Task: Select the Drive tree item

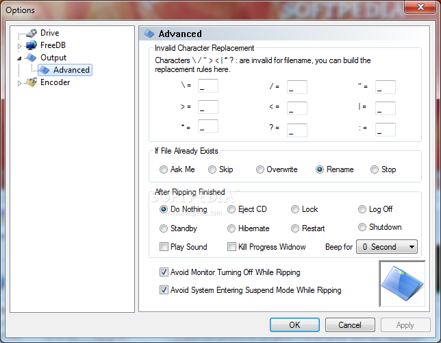Action: click(x=50, y=33)
